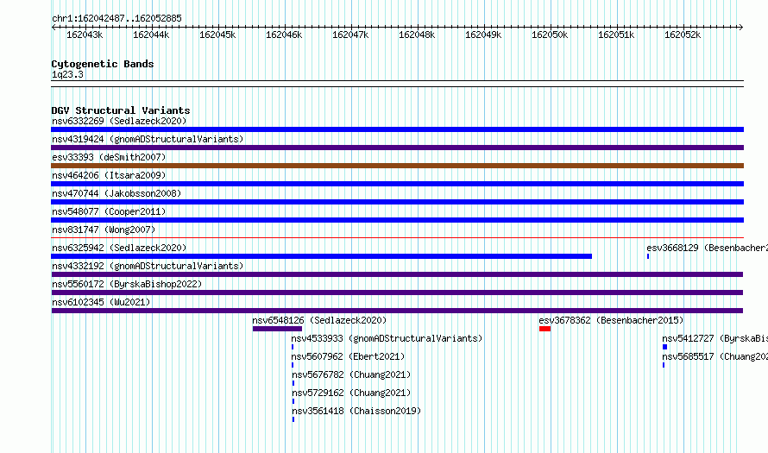Open esv3668129 (Besenbacher) label
The height and width of the screenshot is (453, 768).
[707, 248]
